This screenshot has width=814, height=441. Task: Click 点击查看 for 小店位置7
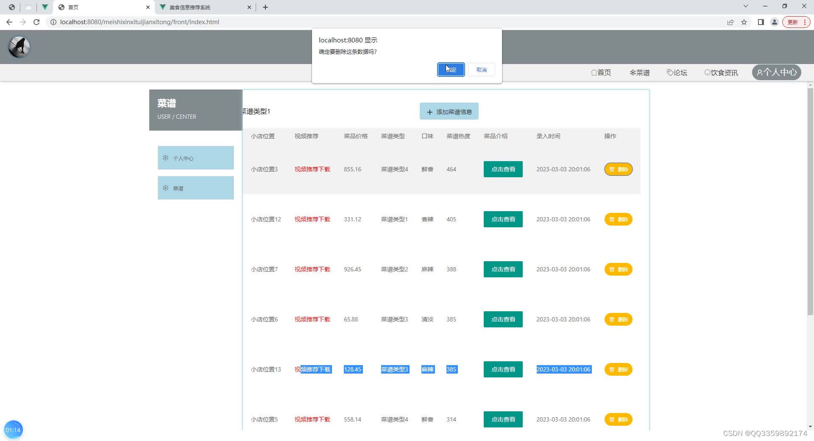tap(503, 269)
